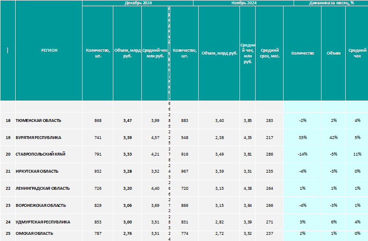Click value 787 in Омская row
This screenshot has height=241, width=368.
pos(98,233)
